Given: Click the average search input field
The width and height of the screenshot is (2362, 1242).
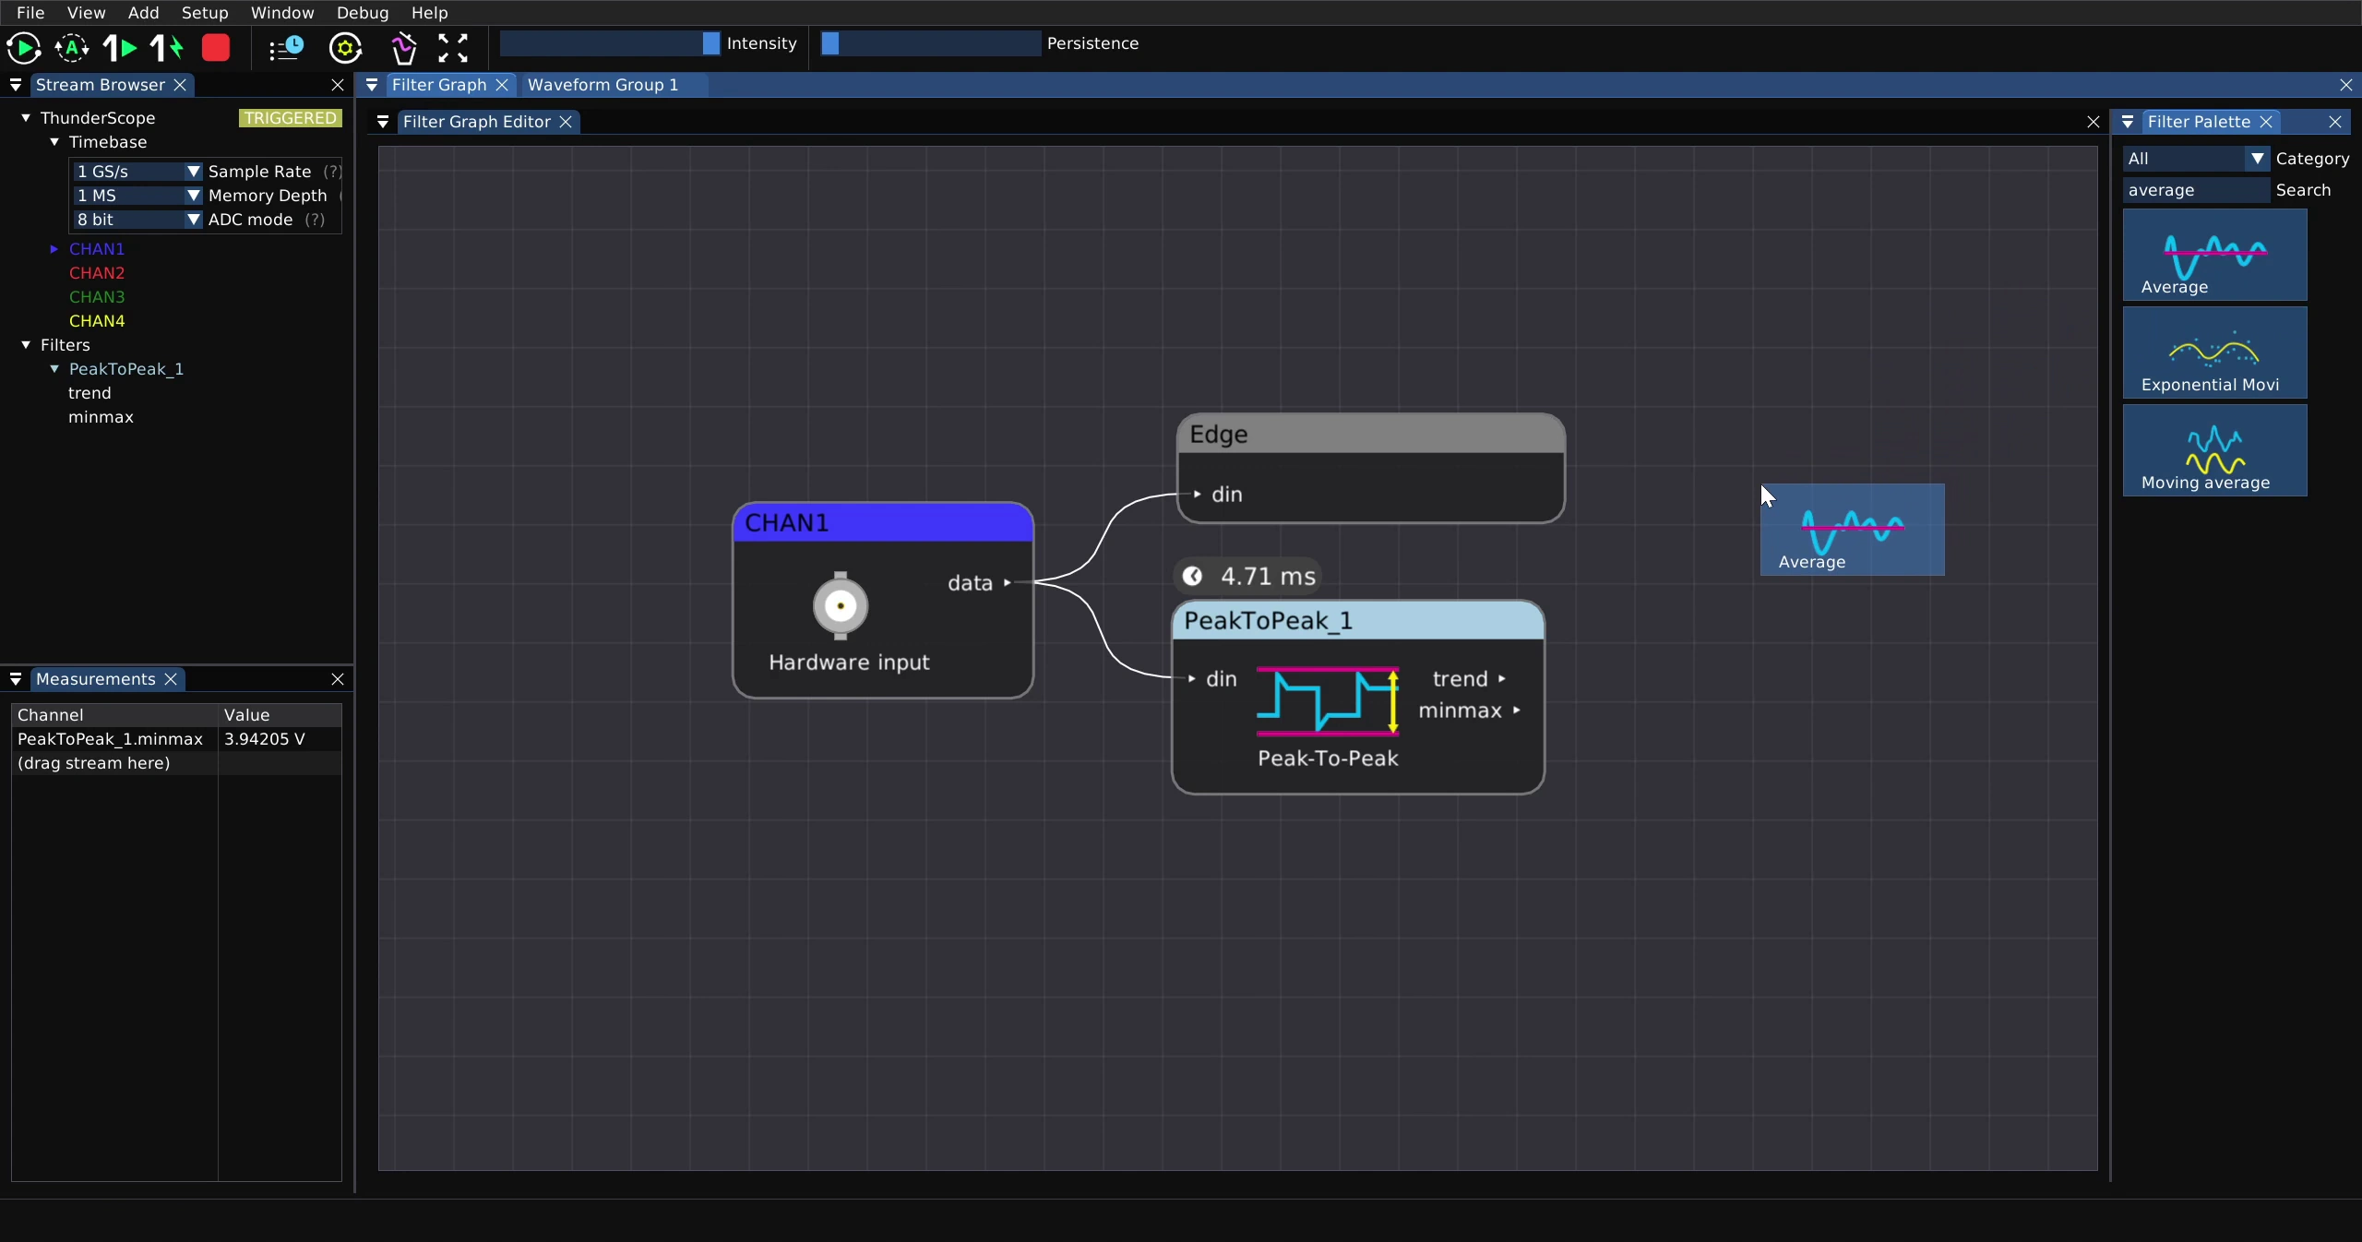Looking at the screenshot, I should point(2195,190).
